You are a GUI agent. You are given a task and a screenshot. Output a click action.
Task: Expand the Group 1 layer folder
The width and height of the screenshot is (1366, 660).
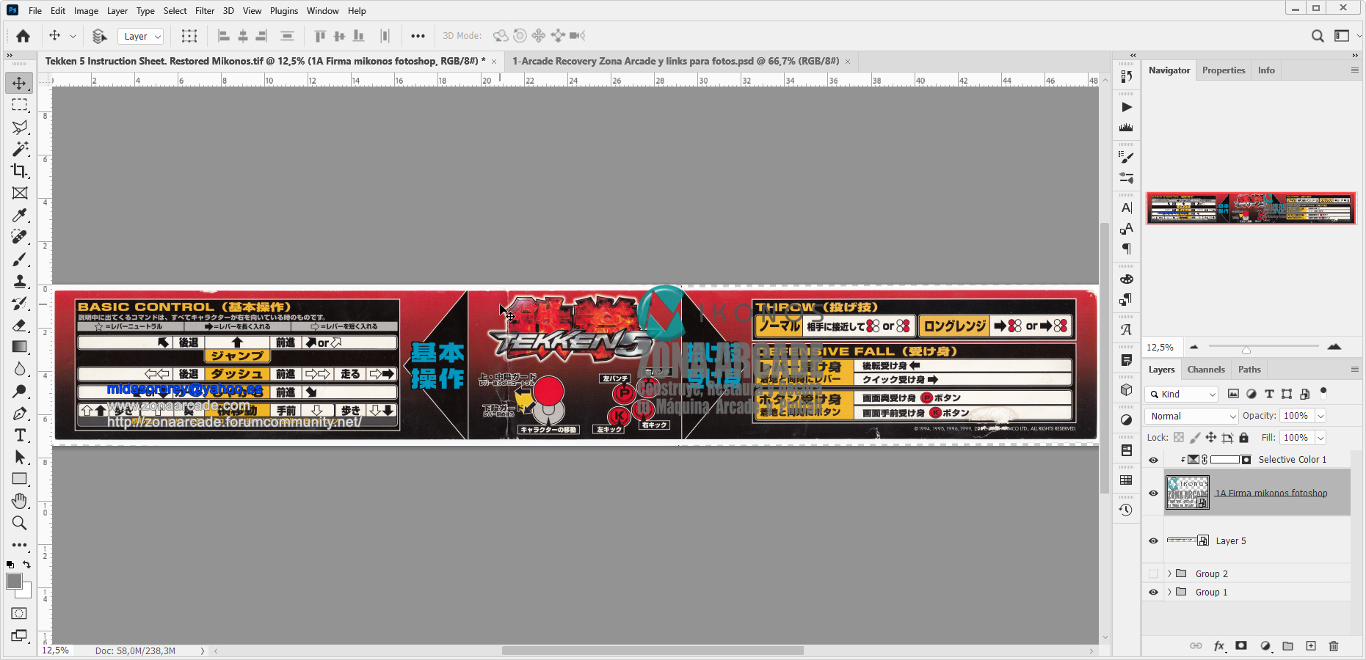click(1169, 593)
